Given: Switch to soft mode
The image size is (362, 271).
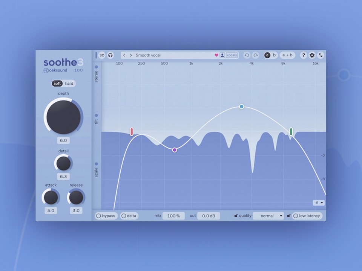Looking at the screenshot, I should point(57,84).
